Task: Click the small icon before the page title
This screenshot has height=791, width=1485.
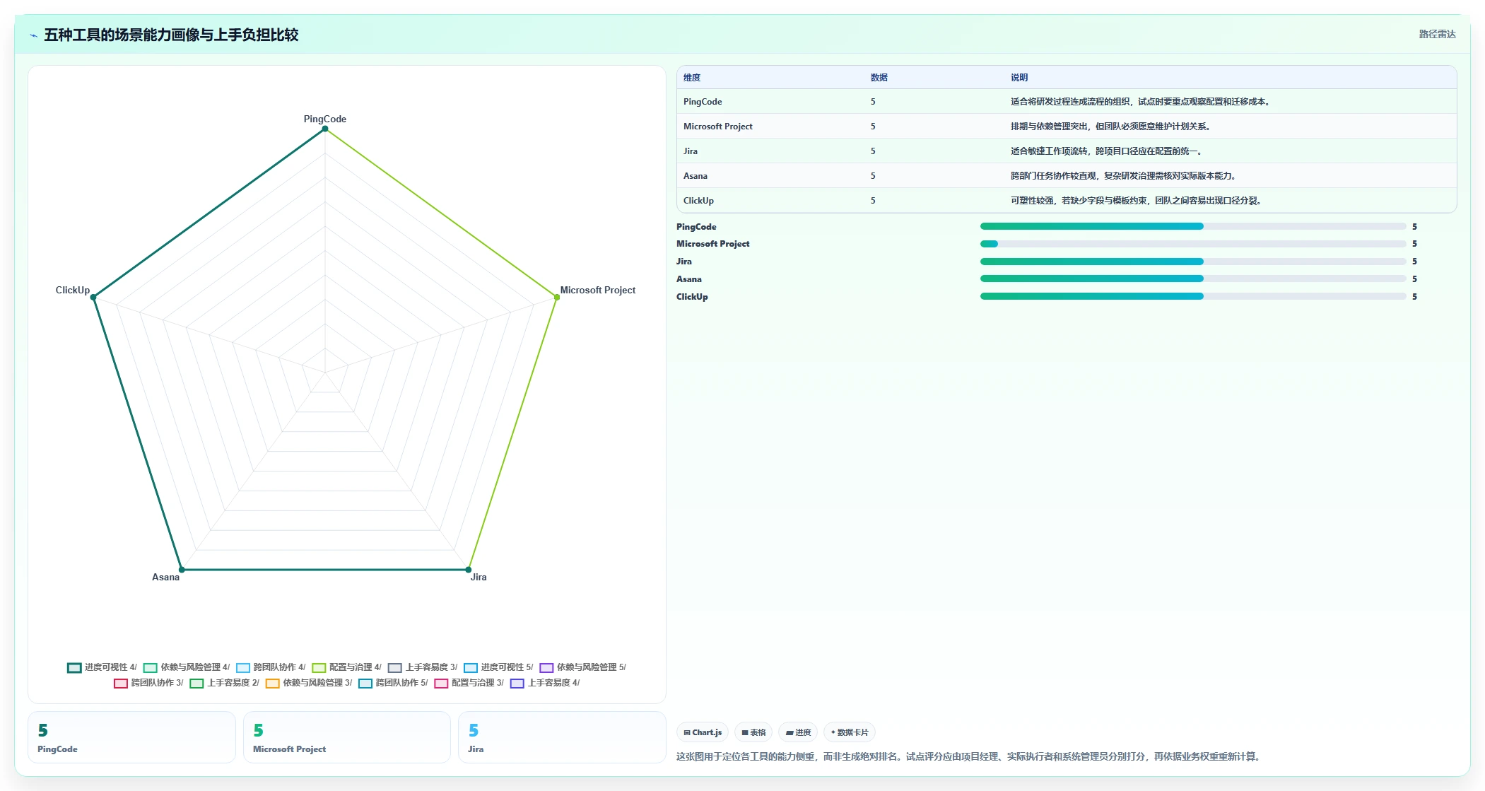Action: [x=33, y=35]
